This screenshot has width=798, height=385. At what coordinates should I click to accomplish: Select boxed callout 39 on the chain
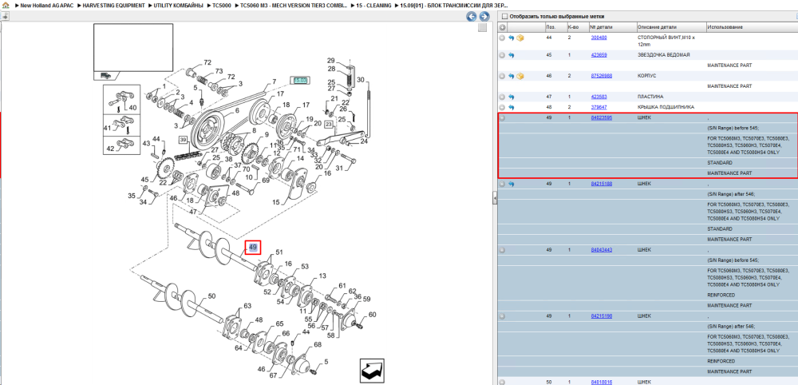pos(182,140)
